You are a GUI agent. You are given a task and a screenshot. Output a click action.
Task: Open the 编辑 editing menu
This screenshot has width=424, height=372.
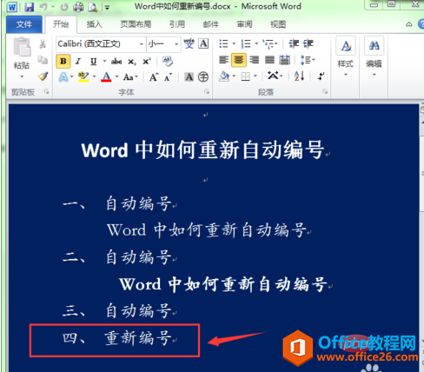click(x=374, y=57)
